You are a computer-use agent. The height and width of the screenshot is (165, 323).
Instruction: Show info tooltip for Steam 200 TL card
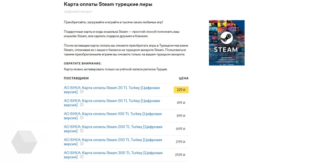tap(82, 131)
